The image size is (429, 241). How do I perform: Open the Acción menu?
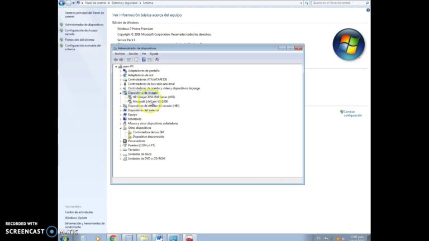pyautogui.click(x=133, y=54)
